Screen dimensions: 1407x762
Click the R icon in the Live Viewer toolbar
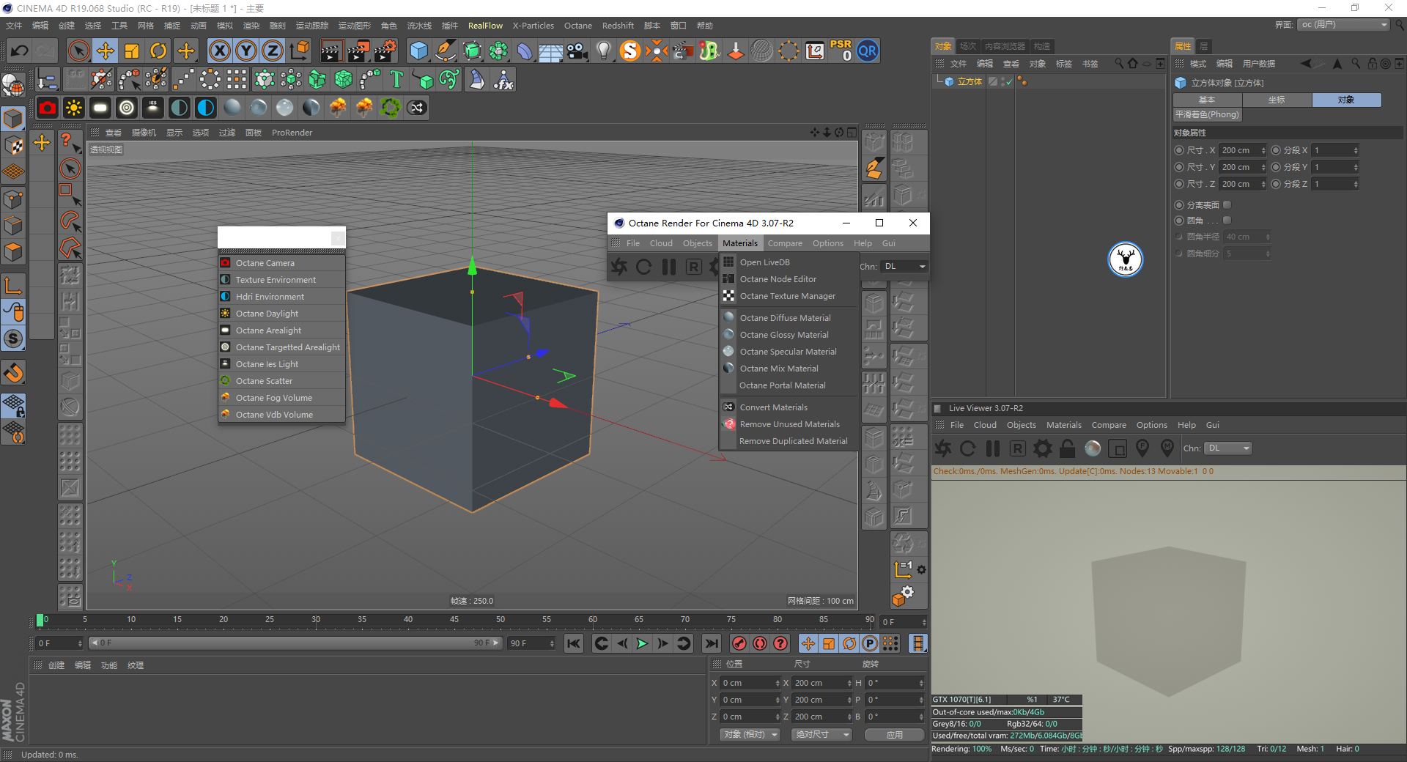coord(1018,448)
